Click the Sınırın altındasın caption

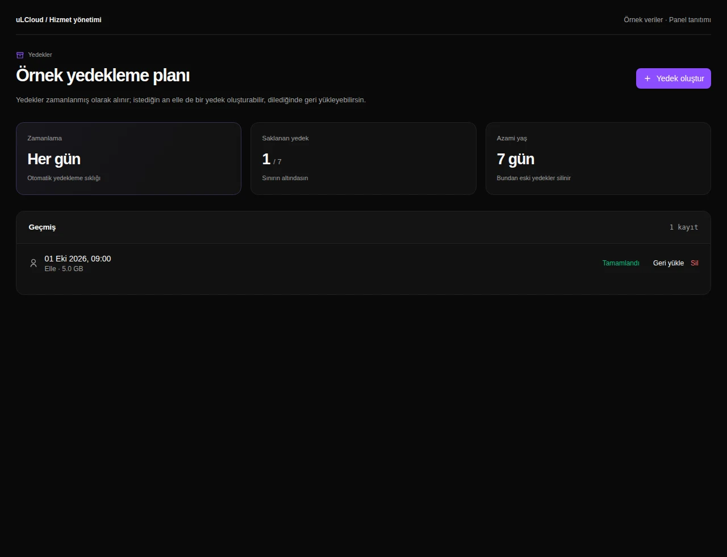click(285, 178)
